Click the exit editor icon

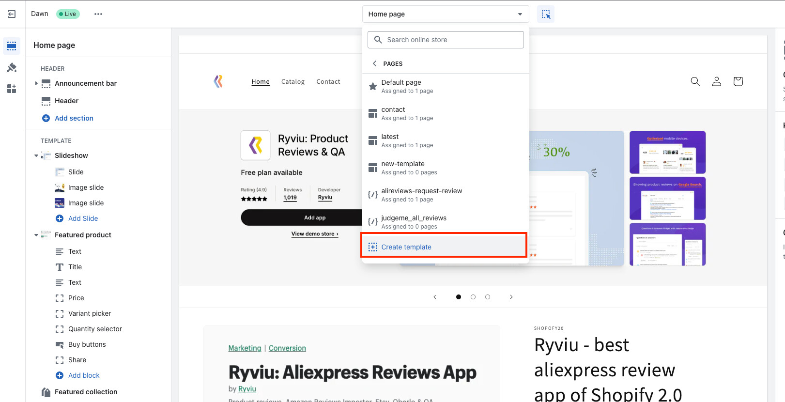click(12, 14)
